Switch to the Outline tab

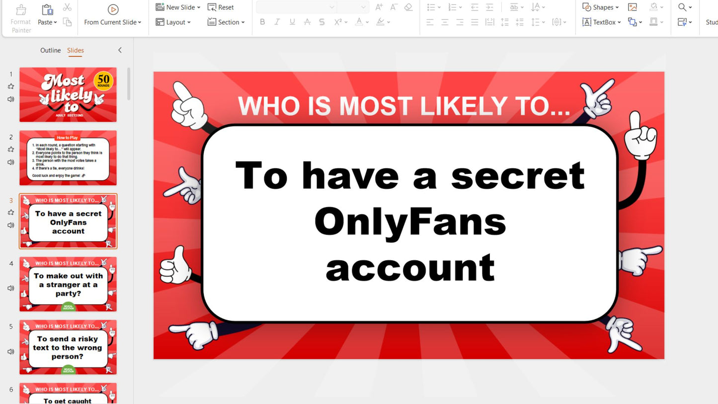click(50, 50)
